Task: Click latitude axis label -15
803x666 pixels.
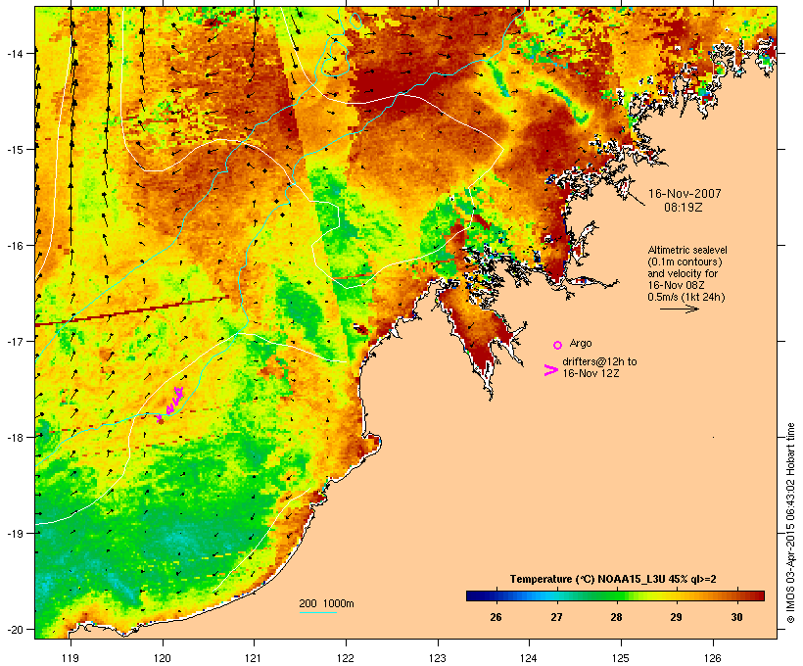Action: point(15,150)
